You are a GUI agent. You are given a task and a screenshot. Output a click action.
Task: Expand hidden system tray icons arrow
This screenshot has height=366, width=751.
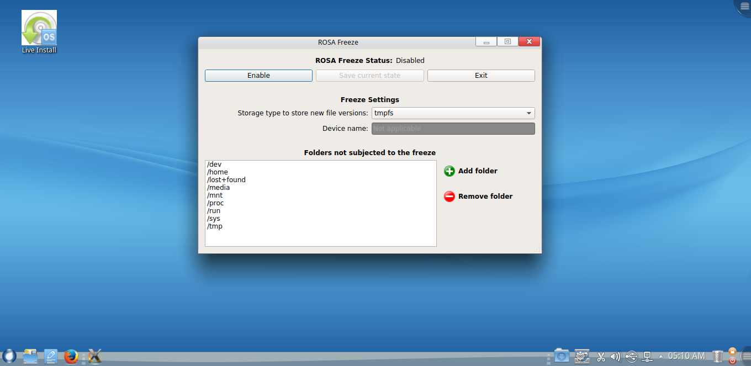[x=661, y=356]
